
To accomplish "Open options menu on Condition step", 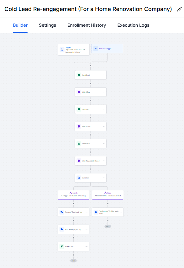I will (x=103, y=178).
